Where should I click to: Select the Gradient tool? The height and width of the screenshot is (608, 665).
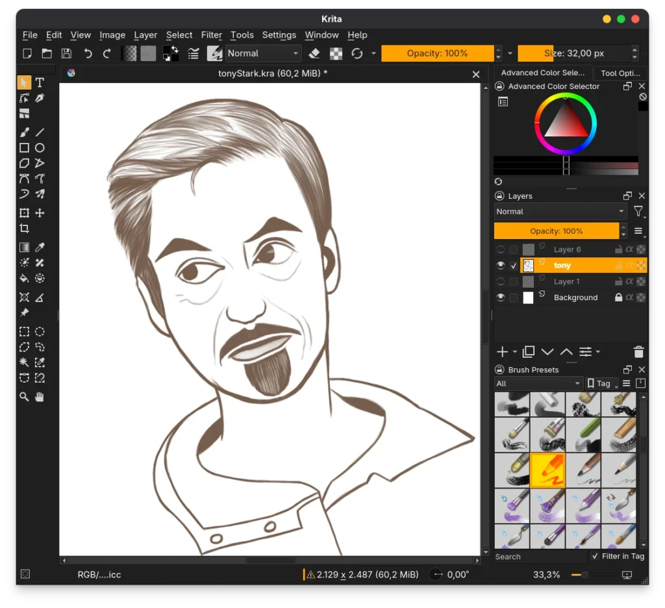[x=24, y=247]
